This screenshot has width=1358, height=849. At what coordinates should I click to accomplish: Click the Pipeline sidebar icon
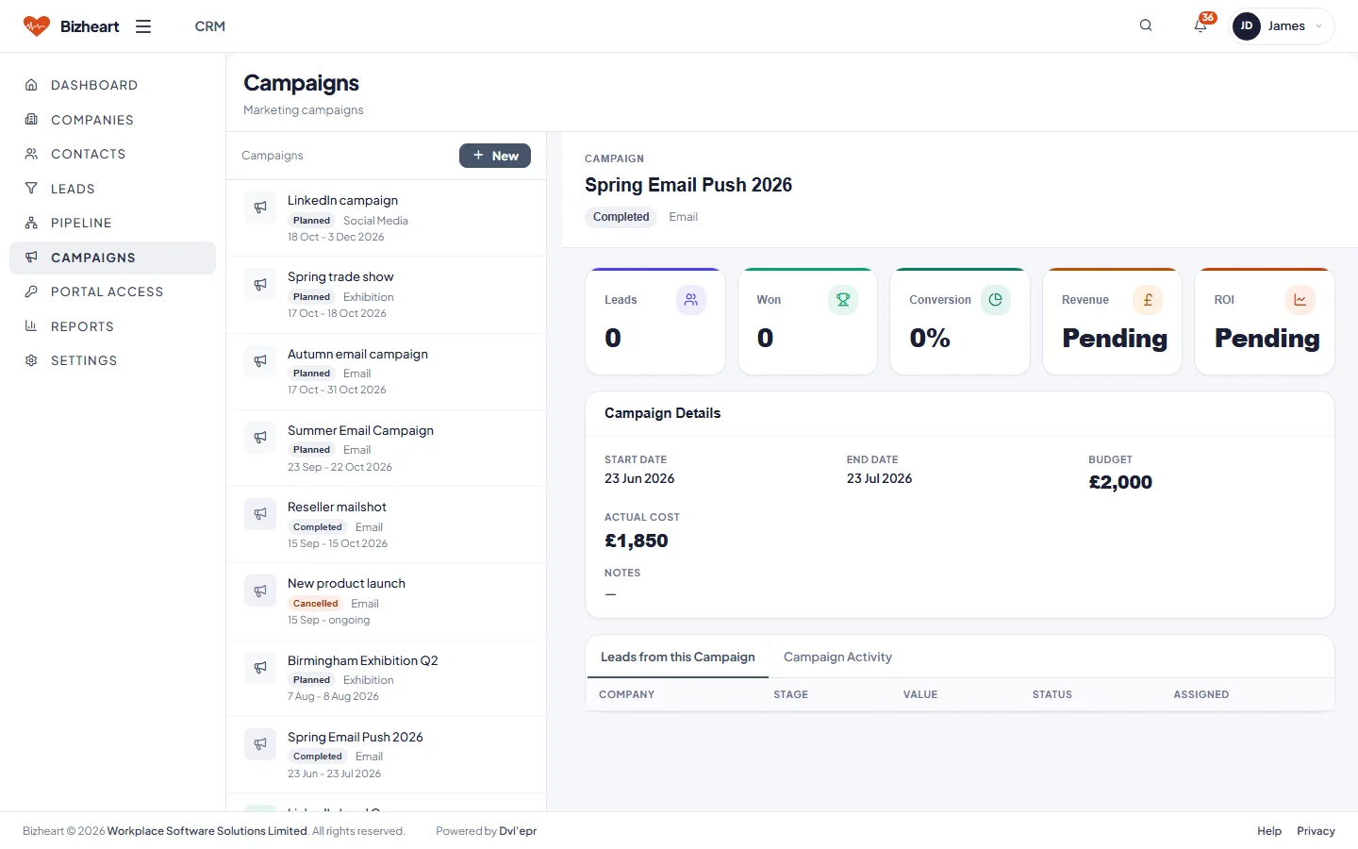pos(31,223)
